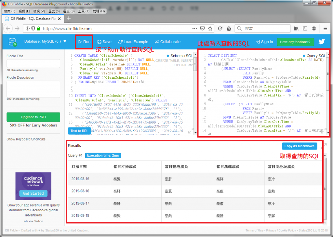This screenshot has height=237, width=333.
Task: Click the Run button to execute SQL
Action: pos(84,42)
